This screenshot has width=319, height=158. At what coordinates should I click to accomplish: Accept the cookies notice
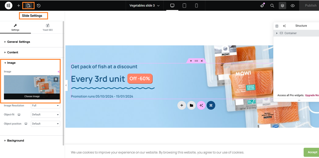click(x=312, y=152)
